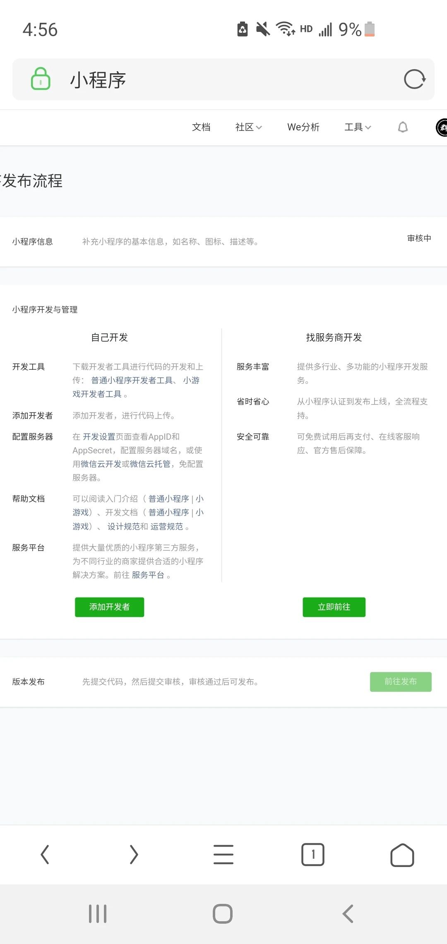
Task: Select the 小程序信息 row label
Action: pyautogui.click(x=32, y=241)
